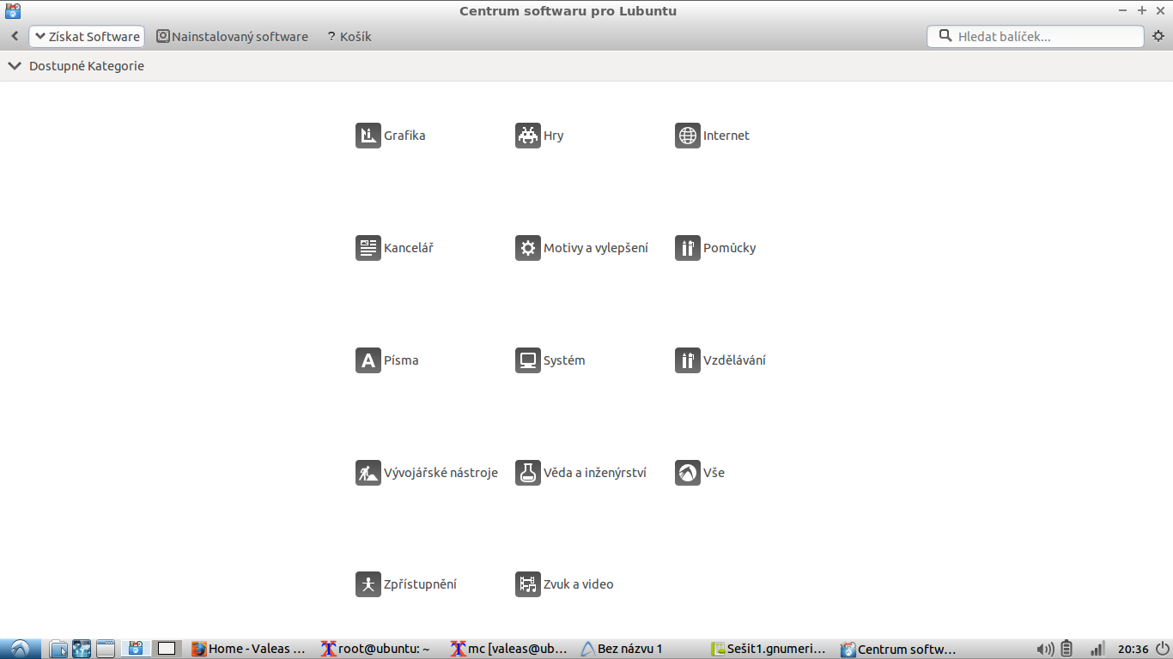Image resolution: width=1173 pixels, height=659 pixels.
Task: Minimize the software center window
Action: click(x=1123, y=10)
